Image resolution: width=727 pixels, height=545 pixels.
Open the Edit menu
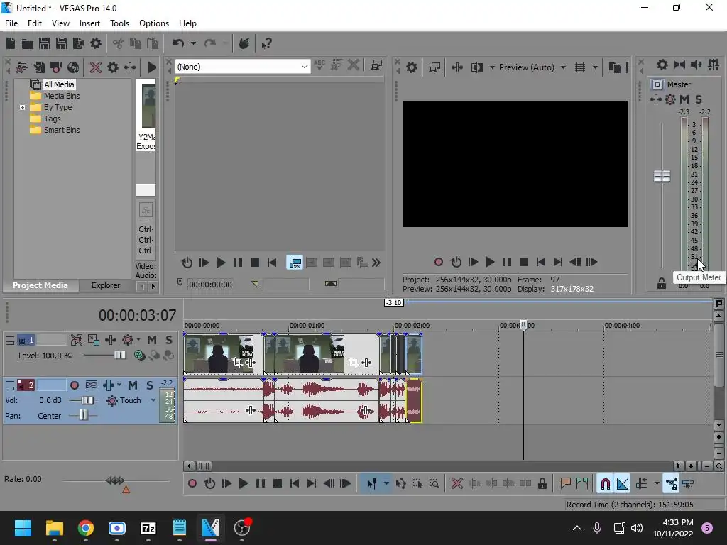click(x=35, y=23)
